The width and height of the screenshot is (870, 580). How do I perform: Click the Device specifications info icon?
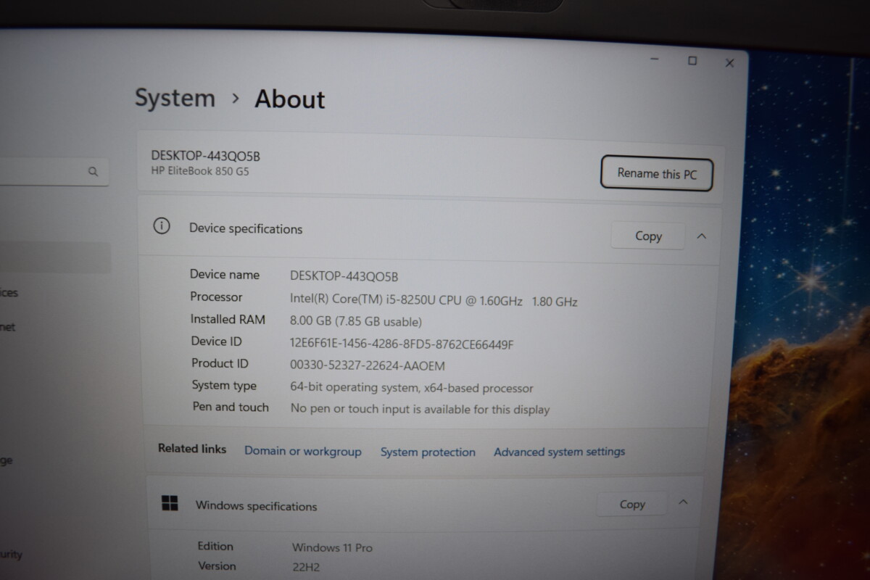pos(161,226)
